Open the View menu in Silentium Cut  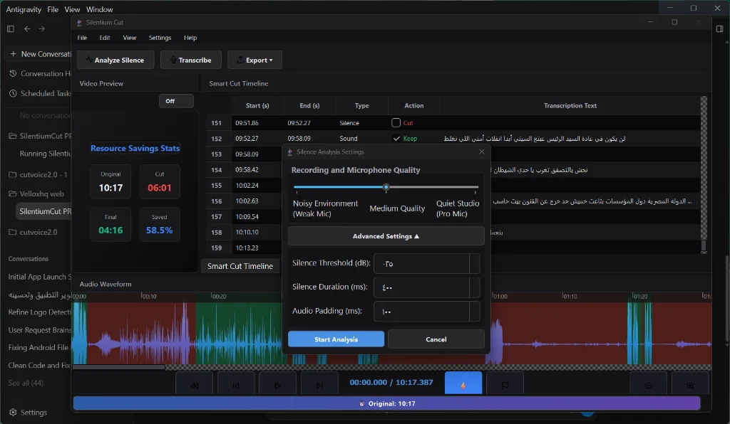130,38
